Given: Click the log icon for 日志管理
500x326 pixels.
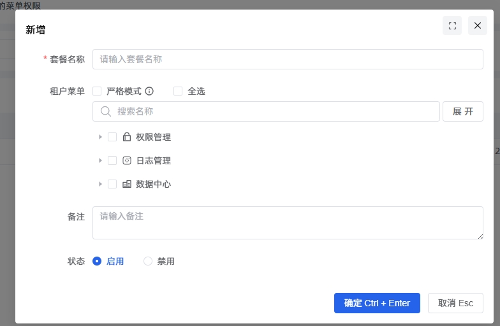Looking at the screenshot, I should point(127,160).
